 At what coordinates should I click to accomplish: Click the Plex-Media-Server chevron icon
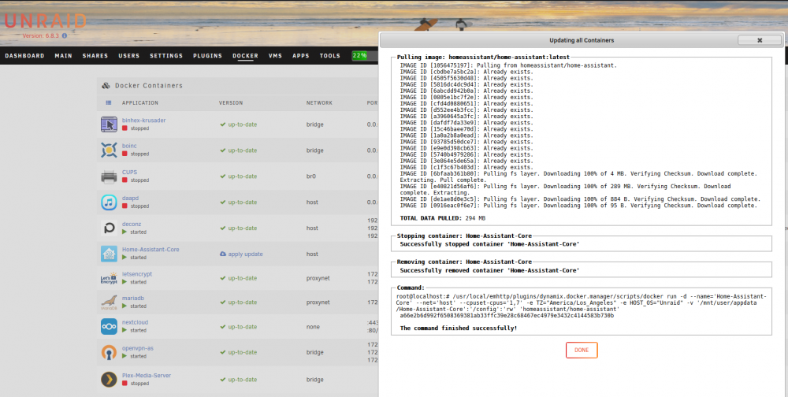click(x=109, y=380)
